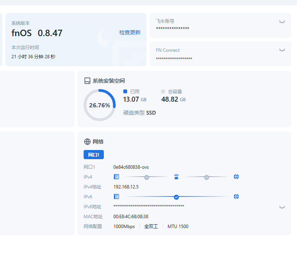Click the MAC address 00:E8:4C:68:08:38
297x257 pixels.
pyautogui.click(x=131, y=217)
